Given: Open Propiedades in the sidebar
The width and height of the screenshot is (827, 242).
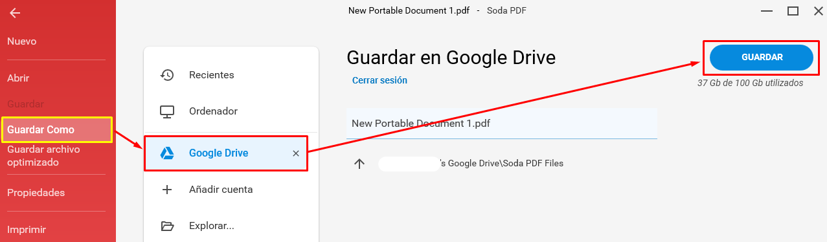Looking at the screenshot, I should point(36,193).
